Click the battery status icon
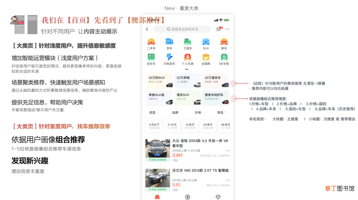The image size is (358, 200). [x=226, y=20]
